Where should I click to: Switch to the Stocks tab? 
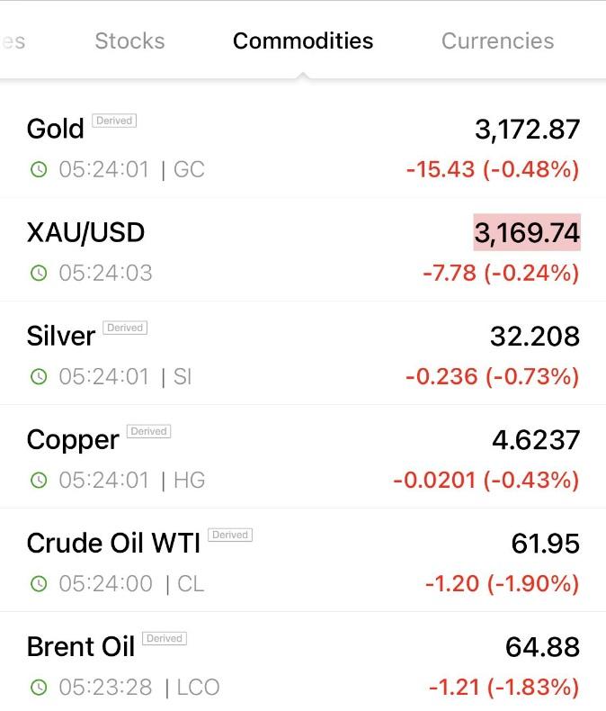129,40
